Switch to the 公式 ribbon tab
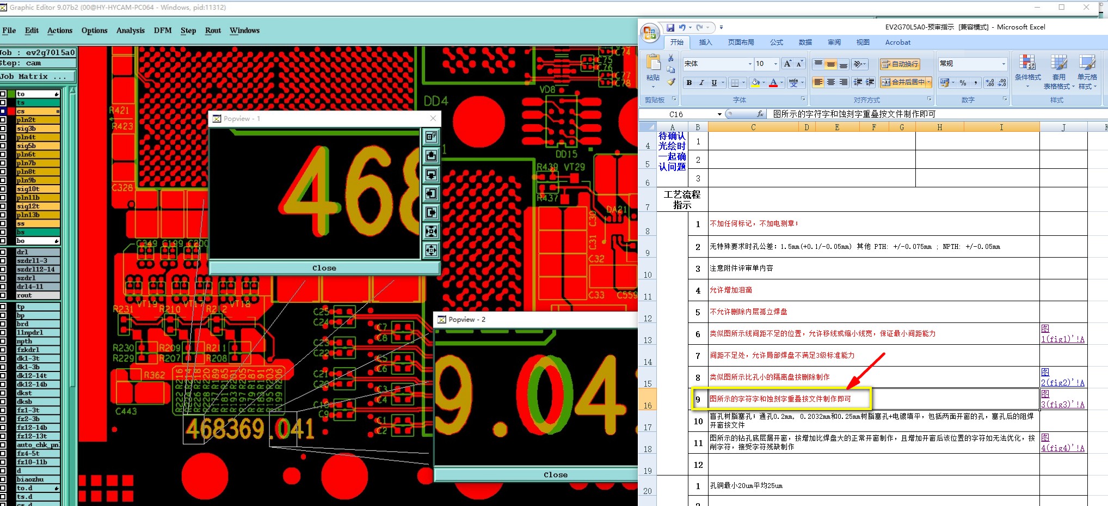 point(777,42)
